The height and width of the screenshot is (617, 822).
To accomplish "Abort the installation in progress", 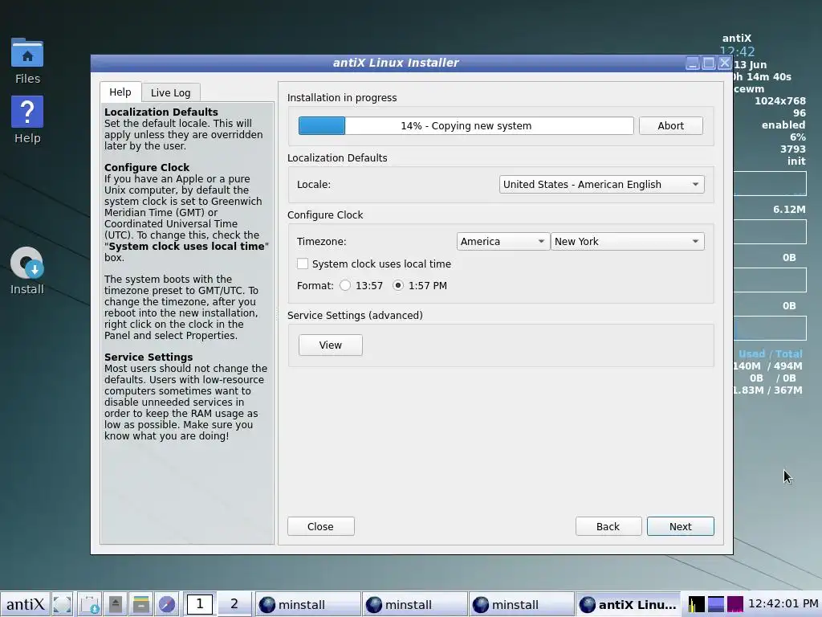I will tap(670, 126).
